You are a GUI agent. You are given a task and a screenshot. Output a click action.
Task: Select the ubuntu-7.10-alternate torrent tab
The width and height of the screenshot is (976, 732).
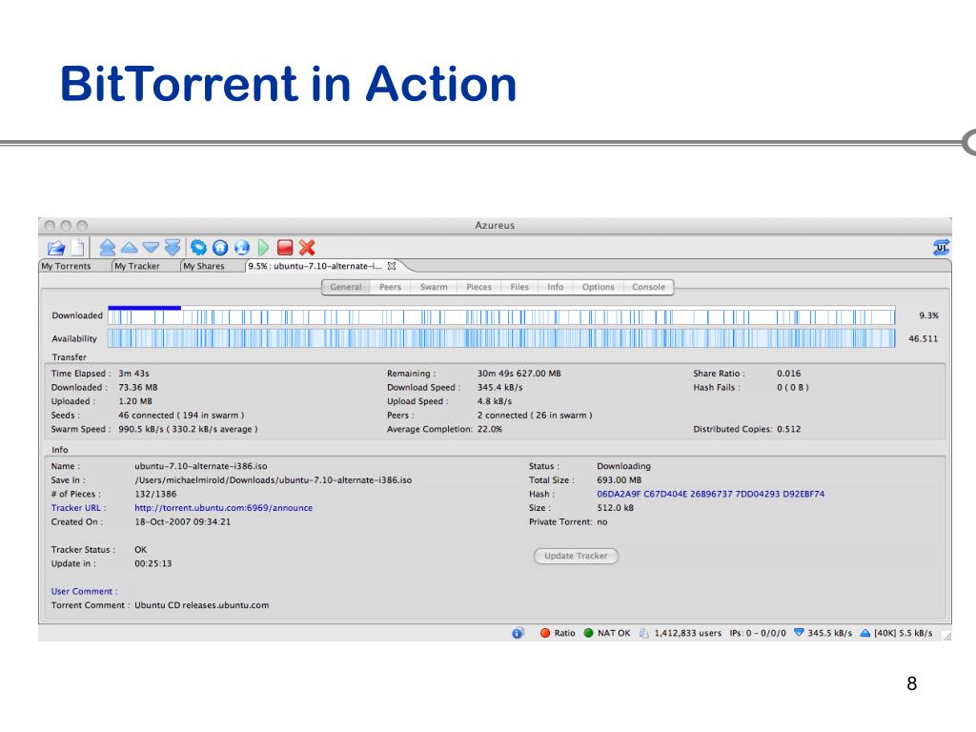315,266
